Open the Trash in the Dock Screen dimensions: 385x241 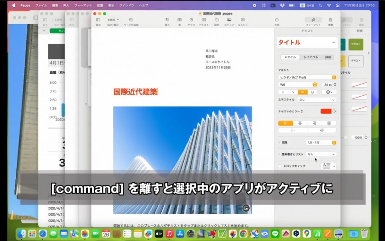click(x=364, y=234)
